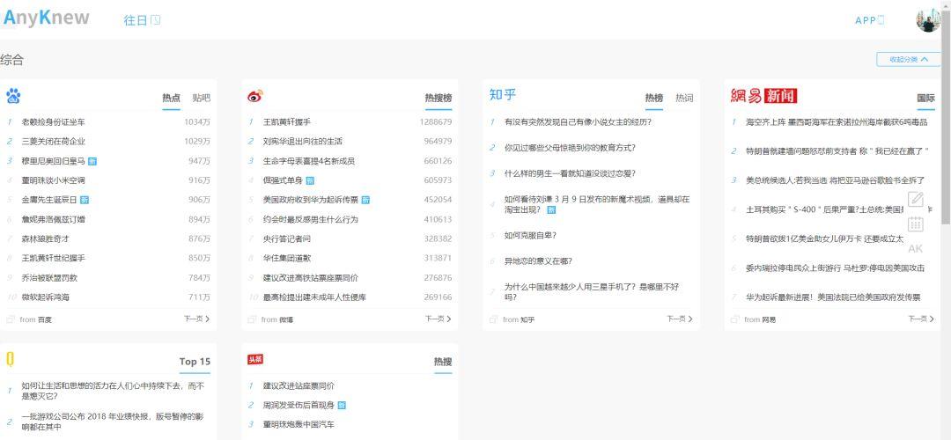
Task: Open Weibo topic 王凯黄轩握手
Action: coord(287,122)
